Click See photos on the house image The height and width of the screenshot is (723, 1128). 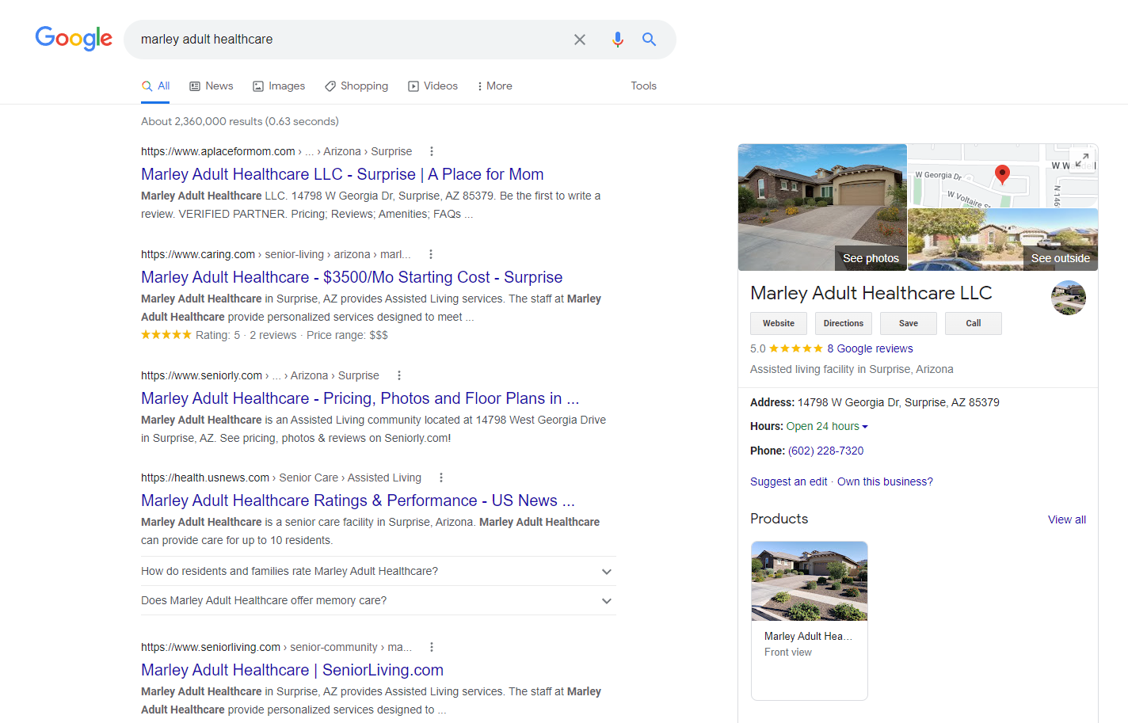click(x=871, y=258)
